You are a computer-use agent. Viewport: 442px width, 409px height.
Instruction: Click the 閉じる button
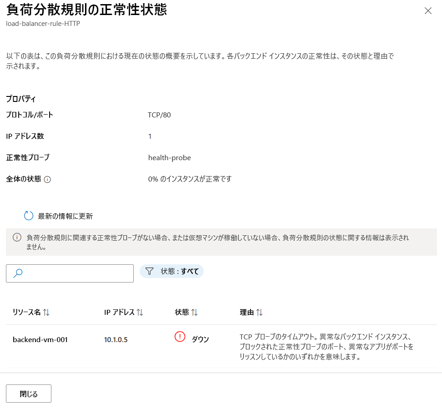(28, 393)
